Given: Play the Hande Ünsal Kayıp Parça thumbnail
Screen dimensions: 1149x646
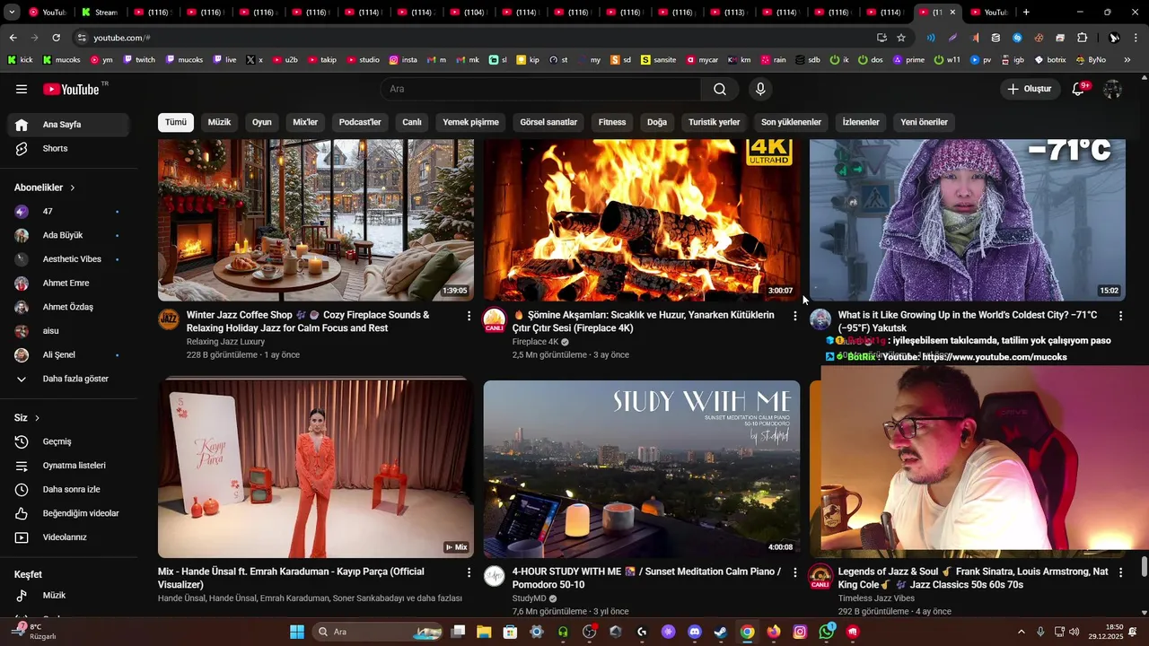Looking at the screenshot, I should (x=316, y=468).
